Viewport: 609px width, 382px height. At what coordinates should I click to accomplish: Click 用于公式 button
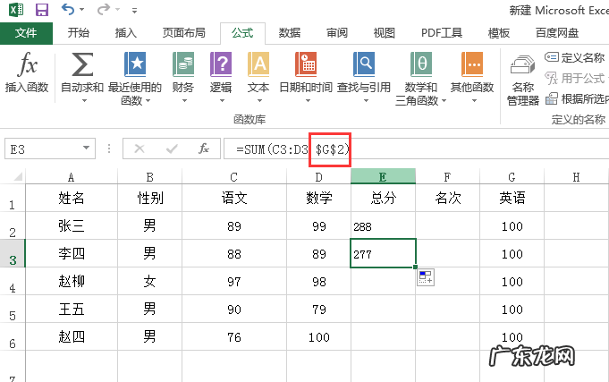point(576,78)
